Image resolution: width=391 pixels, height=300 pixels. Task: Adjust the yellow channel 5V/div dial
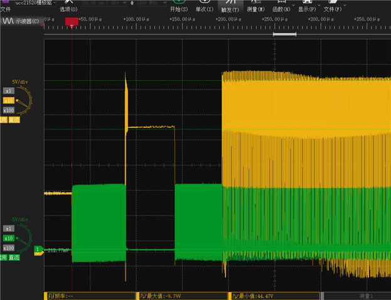[x=24, y=100]
